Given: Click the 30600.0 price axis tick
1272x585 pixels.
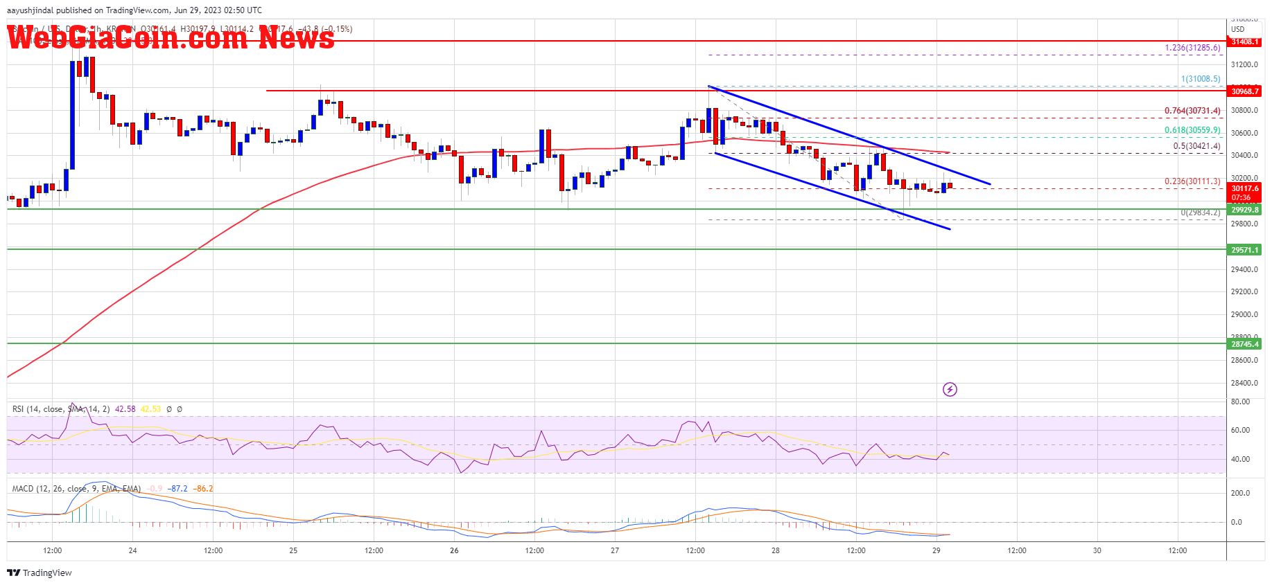Looking at the screenshot, I should [1244, 133].
